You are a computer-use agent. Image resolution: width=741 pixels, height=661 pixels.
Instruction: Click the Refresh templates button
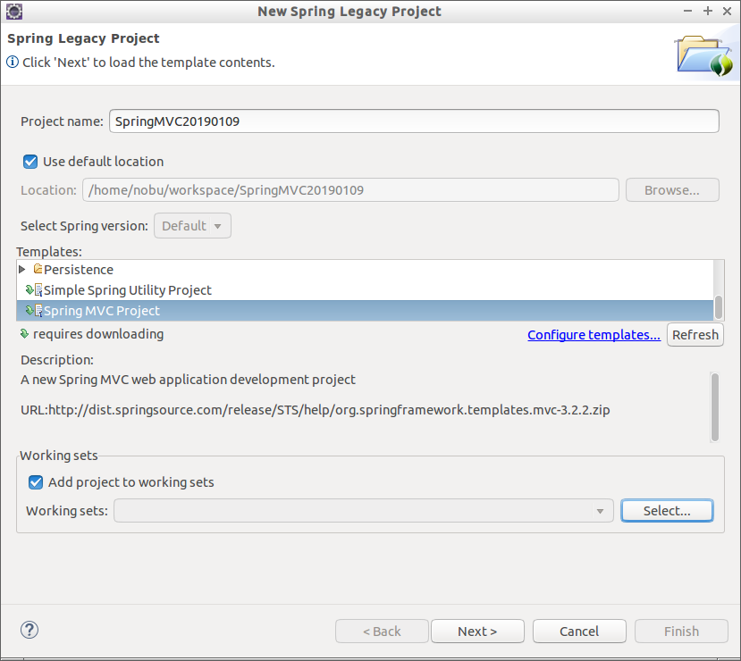pos(695,335)
